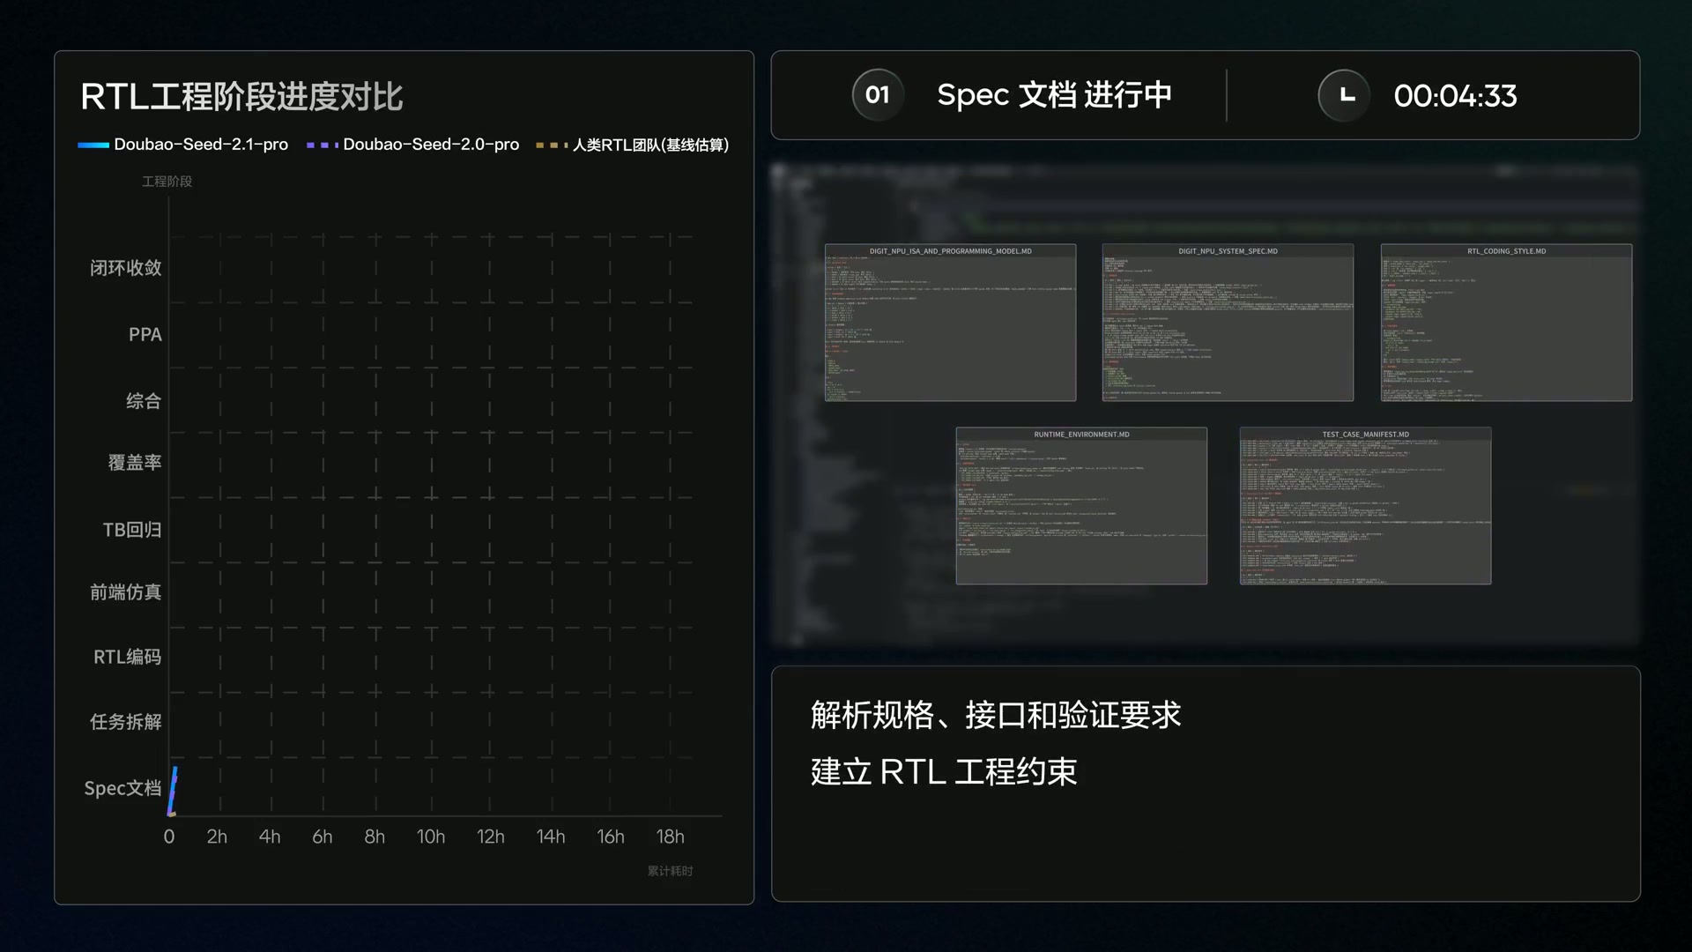The image size is (1692, 952).
Task: Click the 累计耗时 x-axis title
Action: click(x=670, y=871)
